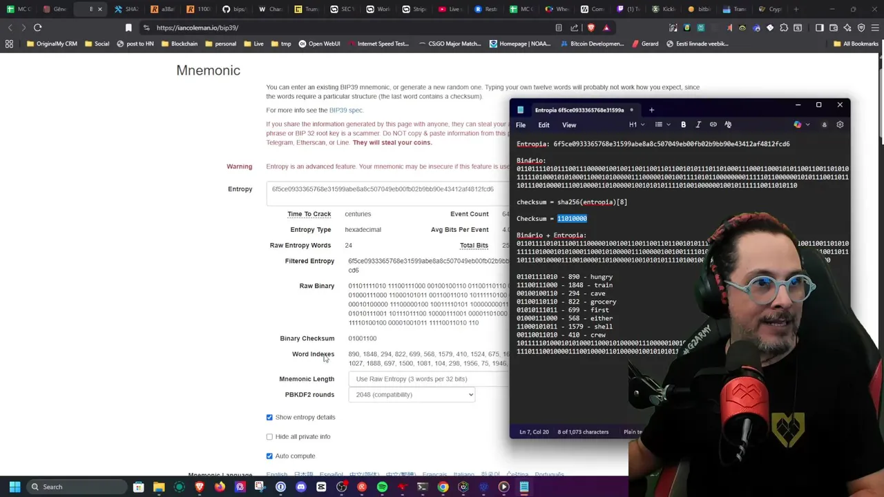The image size is (884, 497).
Task: Switch to the SHA2 browser tab
Action: click(127, 9)
